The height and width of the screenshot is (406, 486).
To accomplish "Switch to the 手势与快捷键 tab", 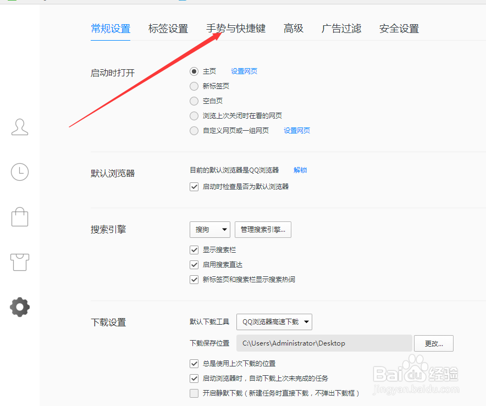I will click(237, 29).
